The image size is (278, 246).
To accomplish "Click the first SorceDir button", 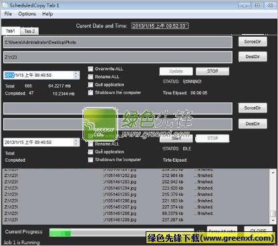I will pyautogui.click(x=253, y=41).
